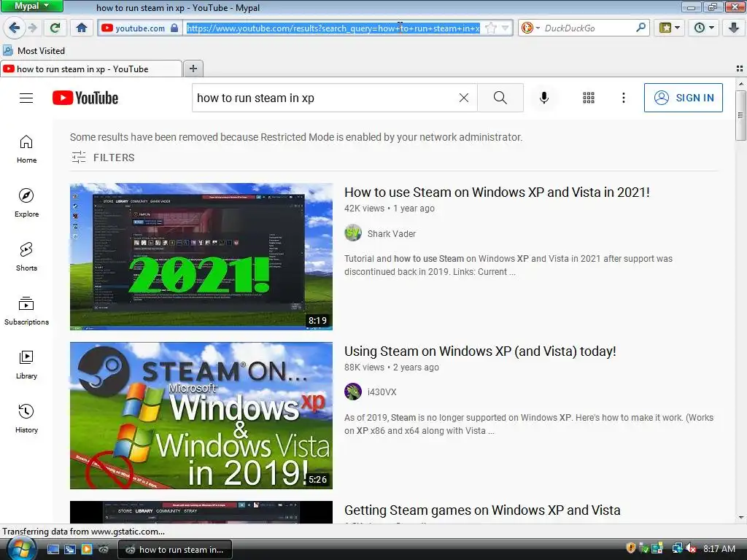This screenshot has width=747, height=560.
Task: Open 'Using Steam on Windows XP (and Vista) today!'
Action: [x=480, y=351]
